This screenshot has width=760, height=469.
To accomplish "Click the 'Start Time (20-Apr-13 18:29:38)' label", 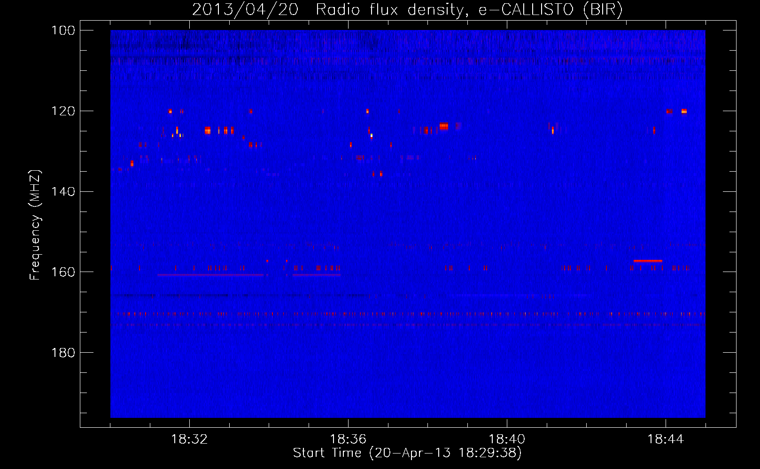I will 407,453.
